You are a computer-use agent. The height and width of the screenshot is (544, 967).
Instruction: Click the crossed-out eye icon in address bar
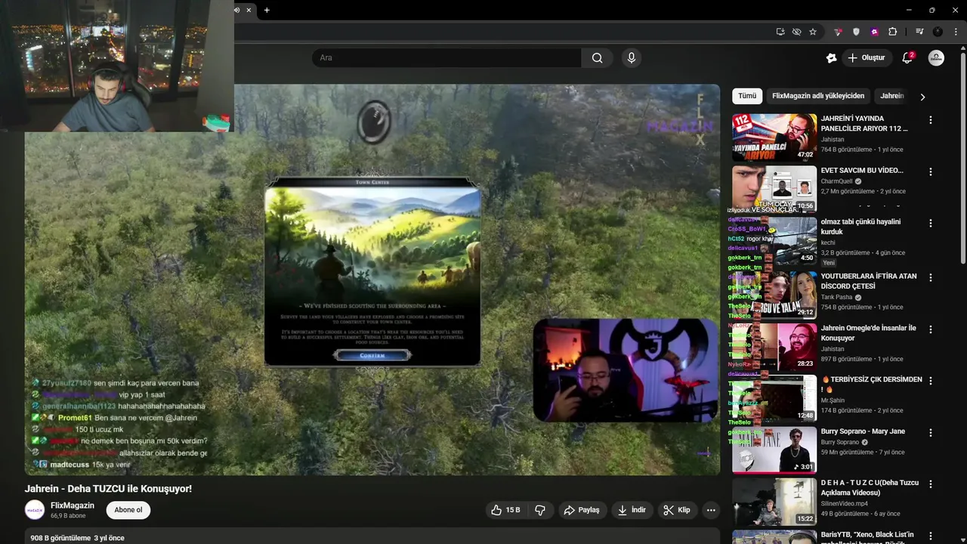point(796,32)
